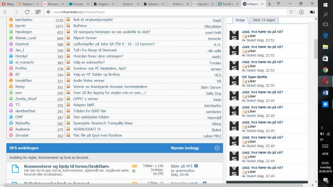Open latest post Bilder på HFS

coord(182,166)
